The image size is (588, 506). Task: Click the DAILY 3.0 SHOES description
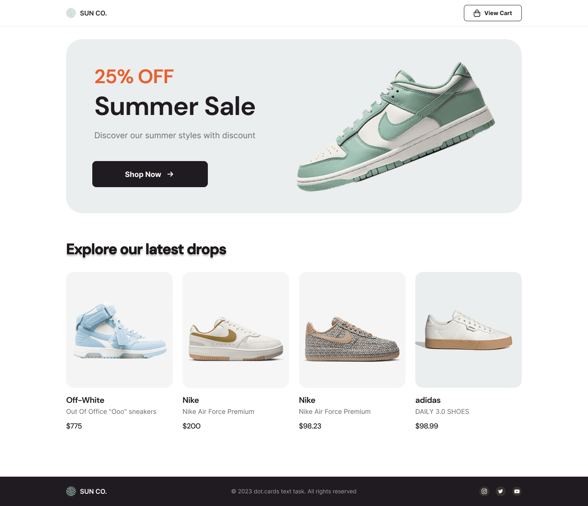coord(442,411)
